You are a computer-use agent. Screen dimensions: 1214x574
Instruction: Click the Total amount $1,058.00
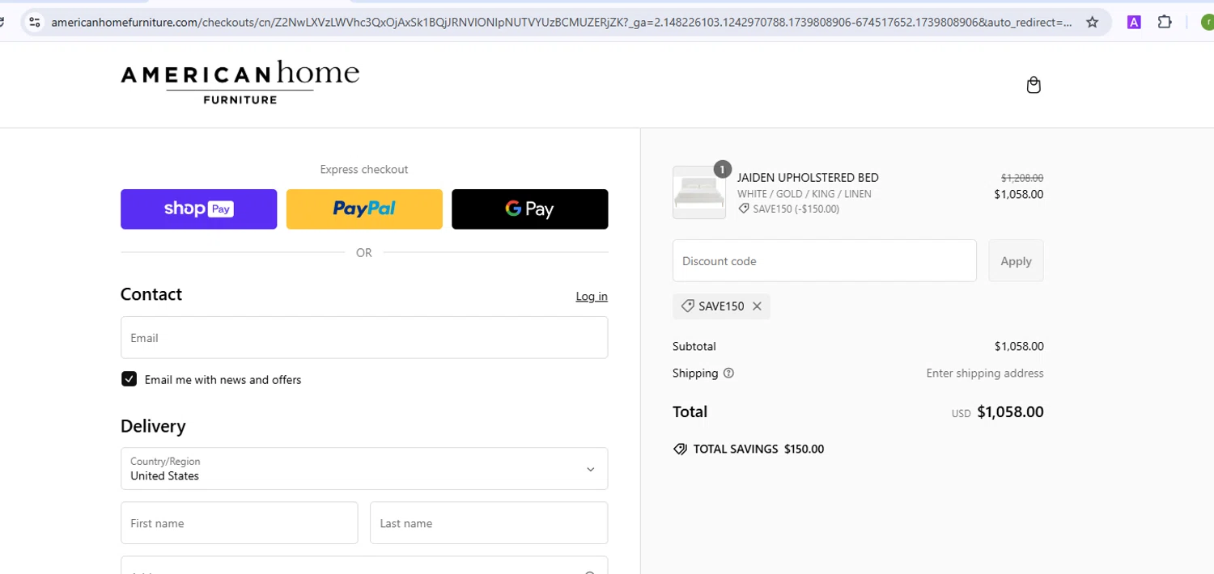click(1010, 412)
